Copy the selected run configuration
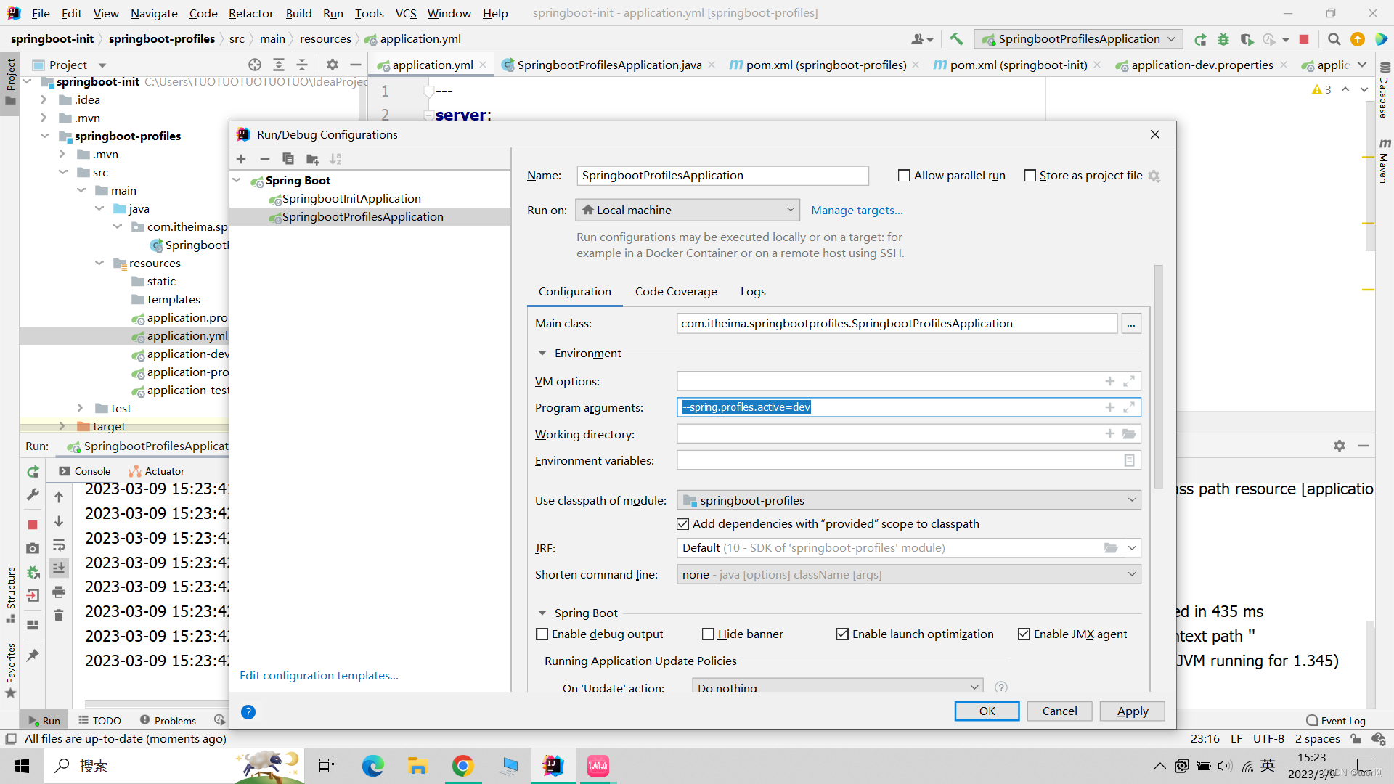 click(x=288, y=159)
